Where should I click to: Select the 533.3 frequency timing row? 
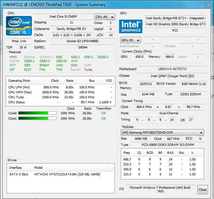(162, 164)
